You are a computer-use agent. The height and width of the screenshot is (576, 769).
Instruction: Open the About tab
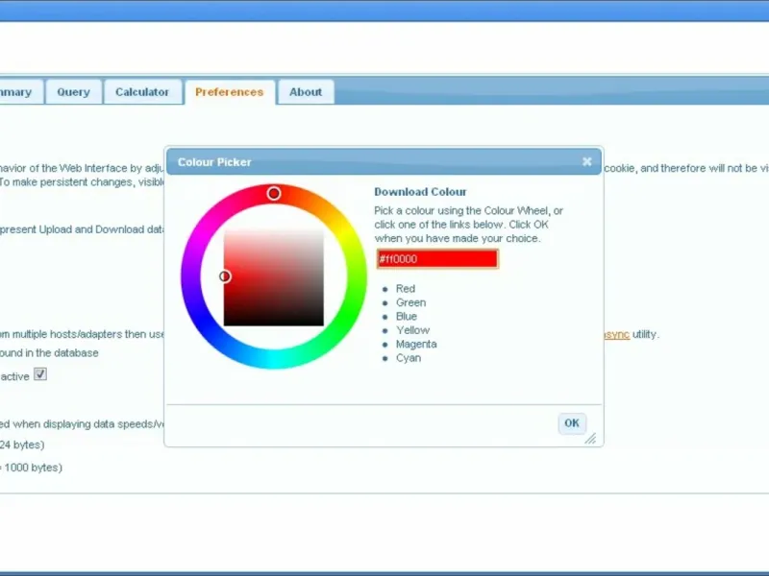[x=306, y=92]
